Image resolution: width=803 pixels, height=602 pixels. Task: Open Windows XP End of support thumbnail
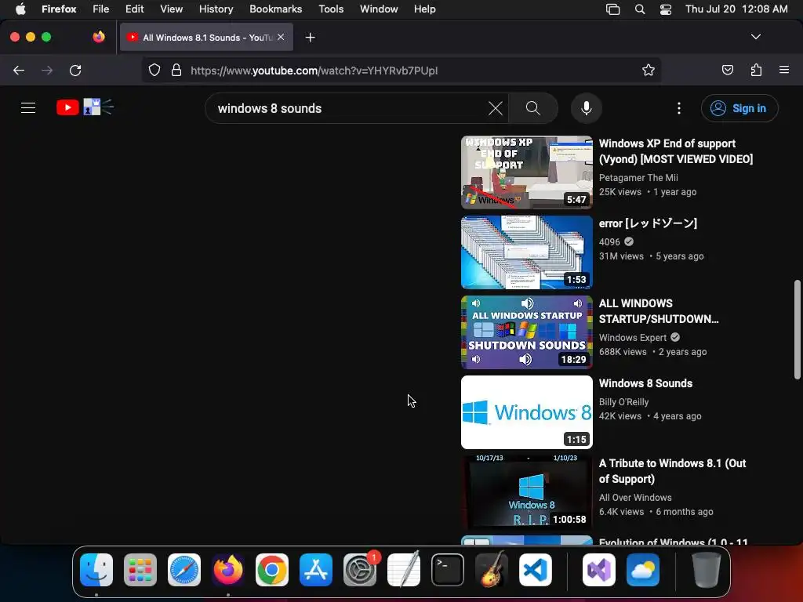[526, 172]
